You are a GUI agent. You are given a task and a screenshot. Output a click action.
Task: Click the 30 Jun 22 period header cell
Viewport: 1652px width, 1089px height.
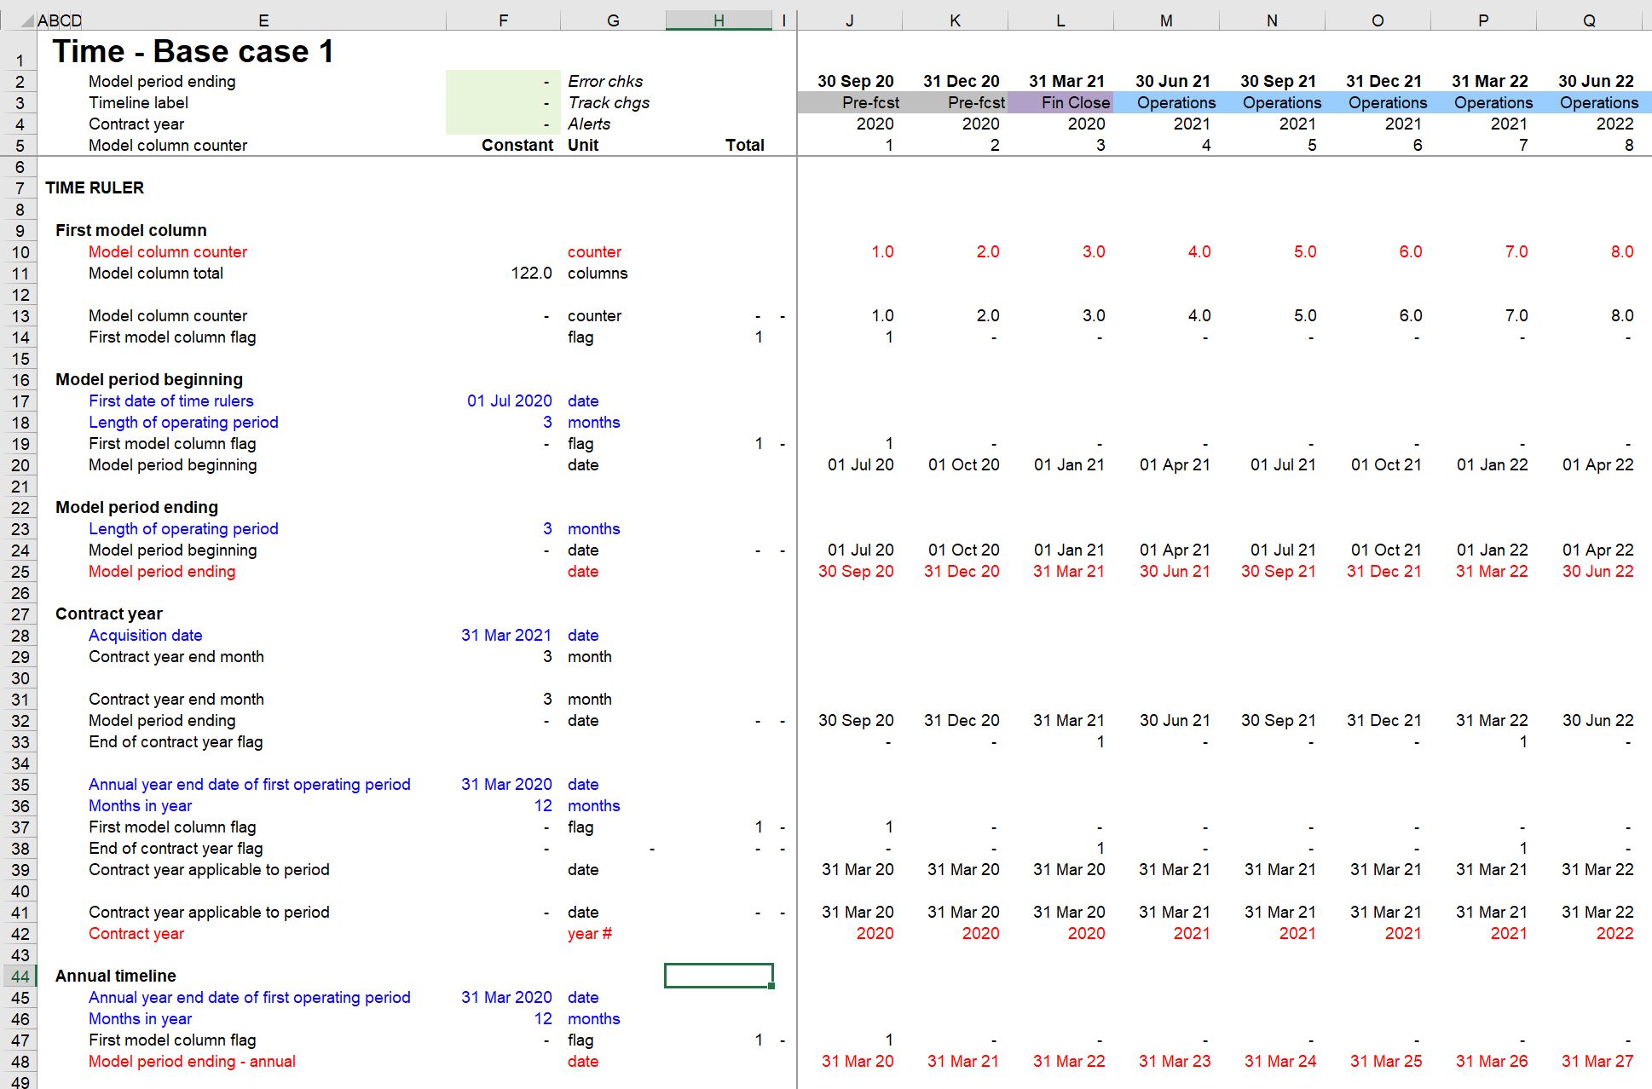click(x=1595, y=82)
